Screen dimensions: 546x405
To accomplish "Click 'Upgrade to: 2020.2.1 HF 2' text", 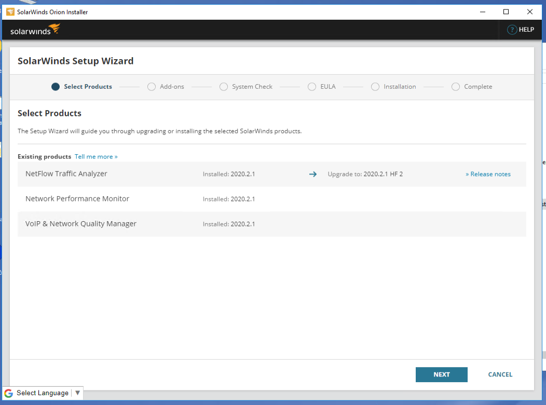I will 365,174.
